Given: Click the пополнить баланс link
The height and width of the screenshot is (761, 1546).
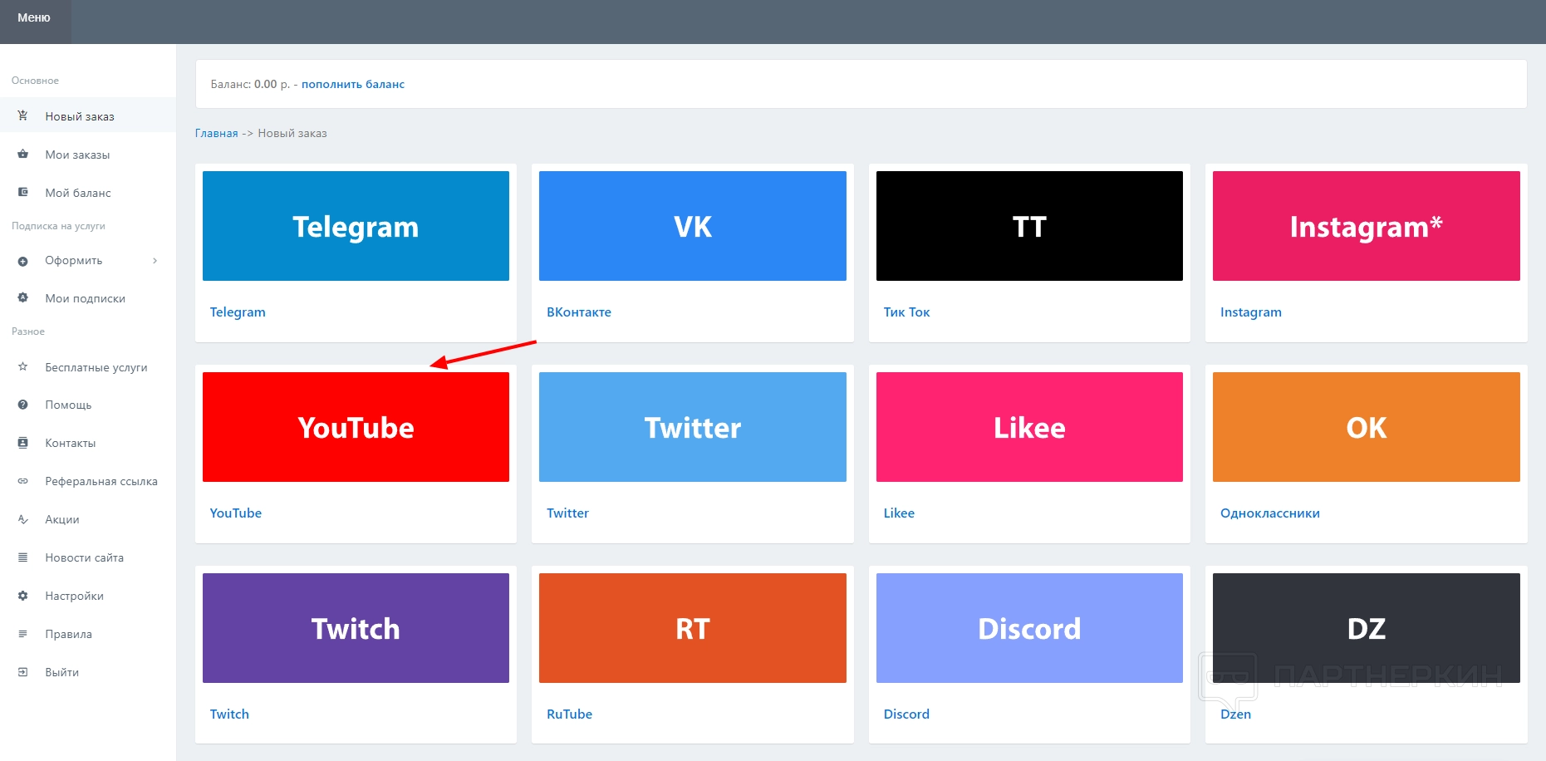Looking at the screenshot, I should click(353, 84).
